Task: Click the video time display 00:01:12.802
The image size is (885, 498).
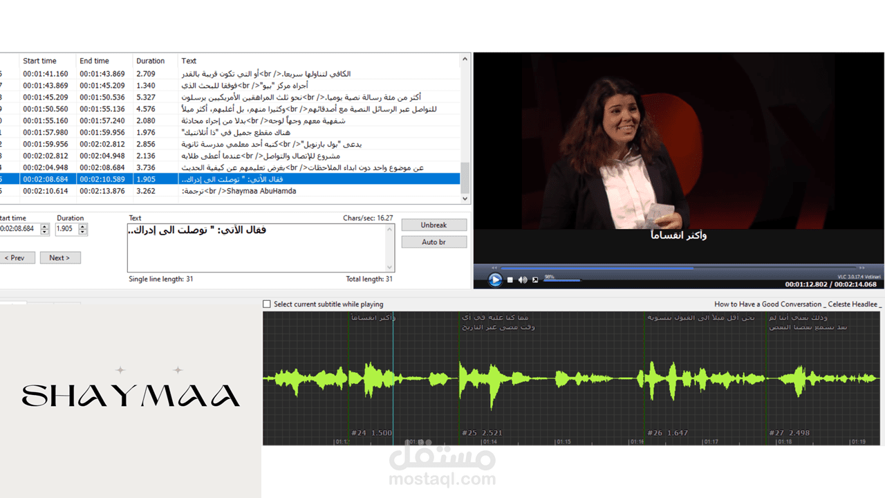Action: [807, 284]
